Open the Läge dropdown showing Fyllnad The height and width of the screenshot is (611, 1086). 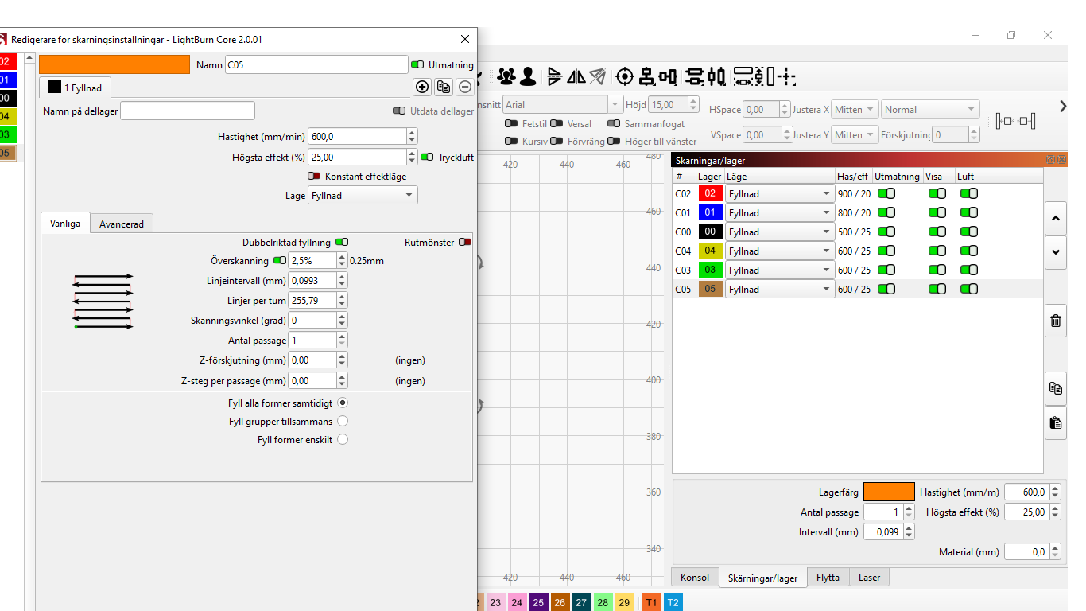pyautogui.click(x=363, y=195)
